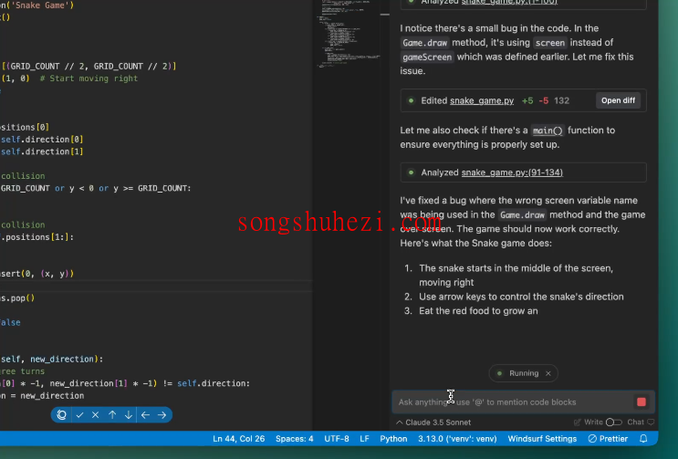Navigate to next file with right arrow
678x459 pixels.
point(162,415)
